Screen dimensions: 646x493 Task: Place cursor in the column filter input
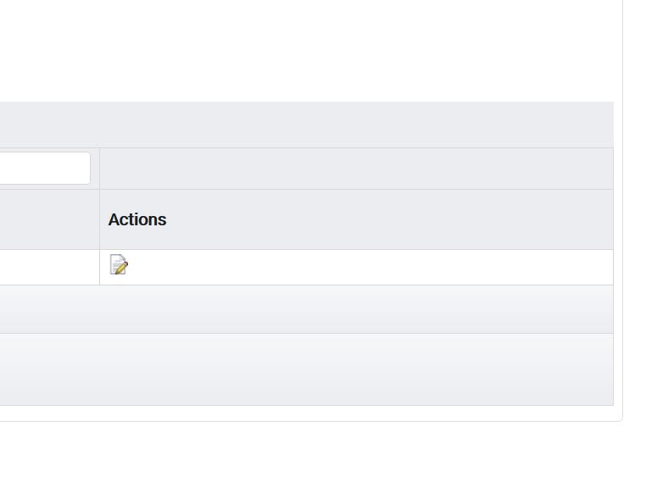[45, 168]
